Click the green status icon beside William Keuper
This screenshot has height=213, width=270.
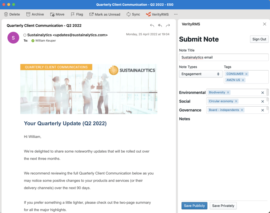[x=33, y=41]
